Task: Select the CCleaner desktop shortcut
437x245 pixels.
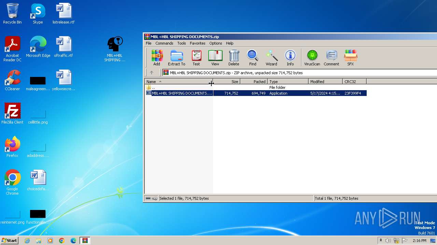Action: 12,80
